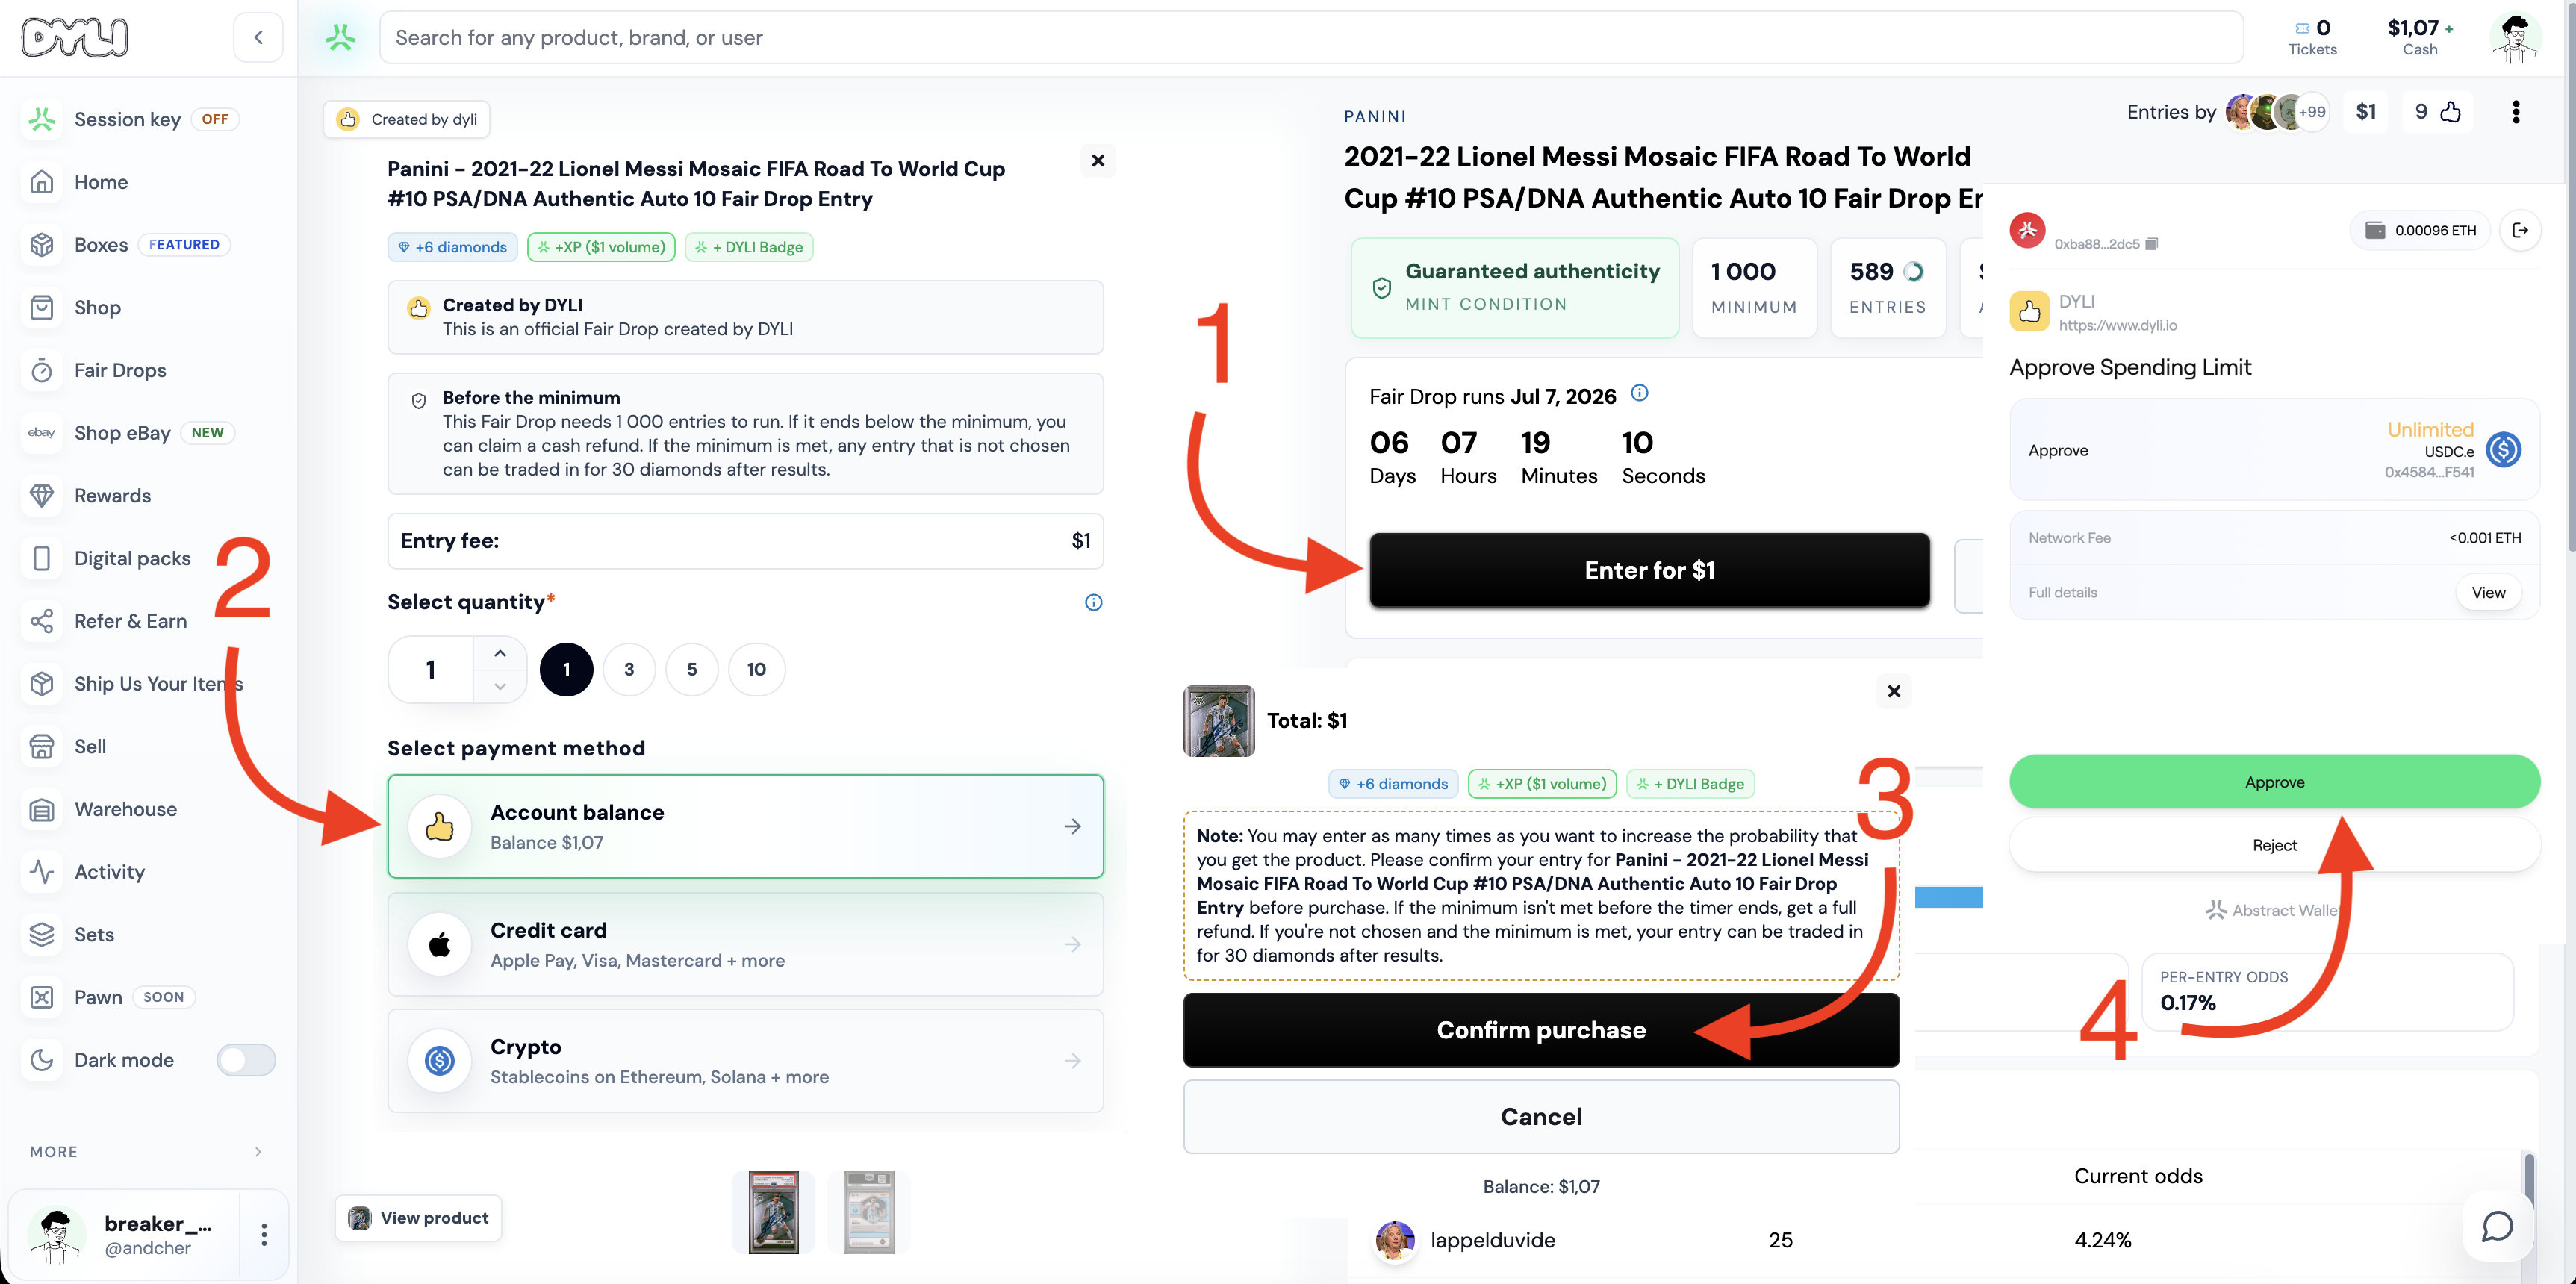Toggle the Session key OFF switch
The image size is (2576, 1284).
pyautogui.click(x=215, y=119)
